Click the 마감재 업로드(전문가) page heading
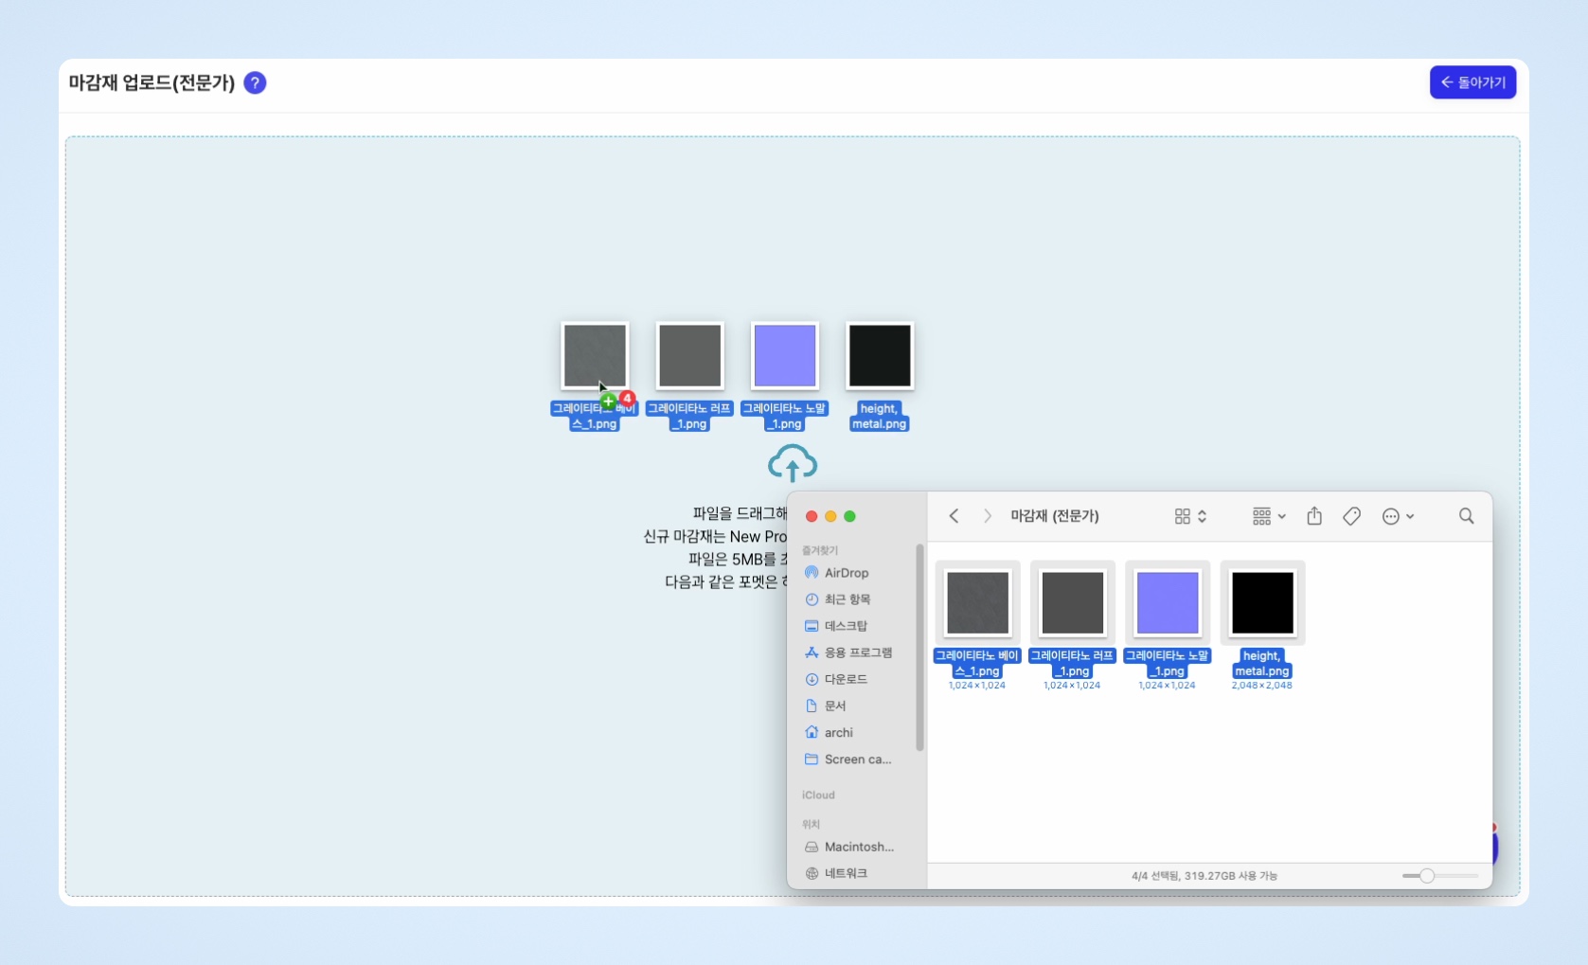Screen dimensions: 1588x965 152,83
